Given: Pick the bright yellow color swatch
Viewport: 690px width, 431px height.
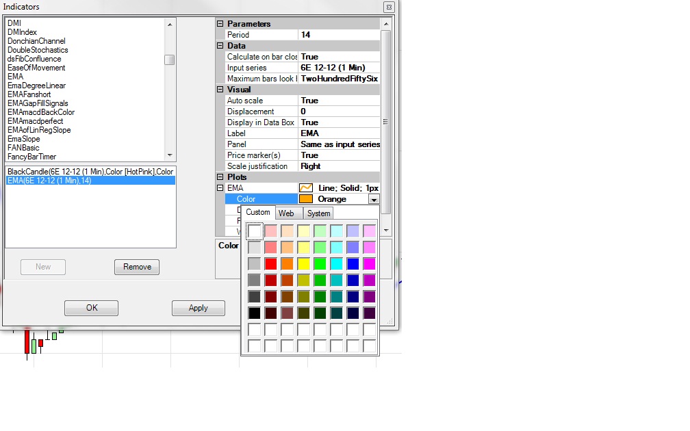Looking at the screenshot, I should click(x=304, y=264).
